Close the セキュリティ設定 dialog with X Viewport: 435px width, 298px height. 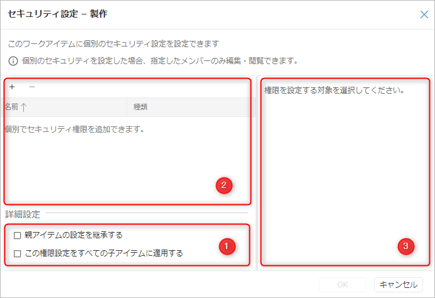[424, 14]
